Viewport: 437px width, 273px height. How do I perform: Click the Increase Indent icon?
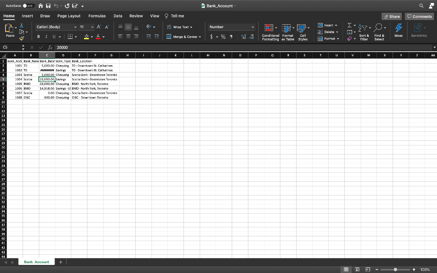[x=157, y=37]
